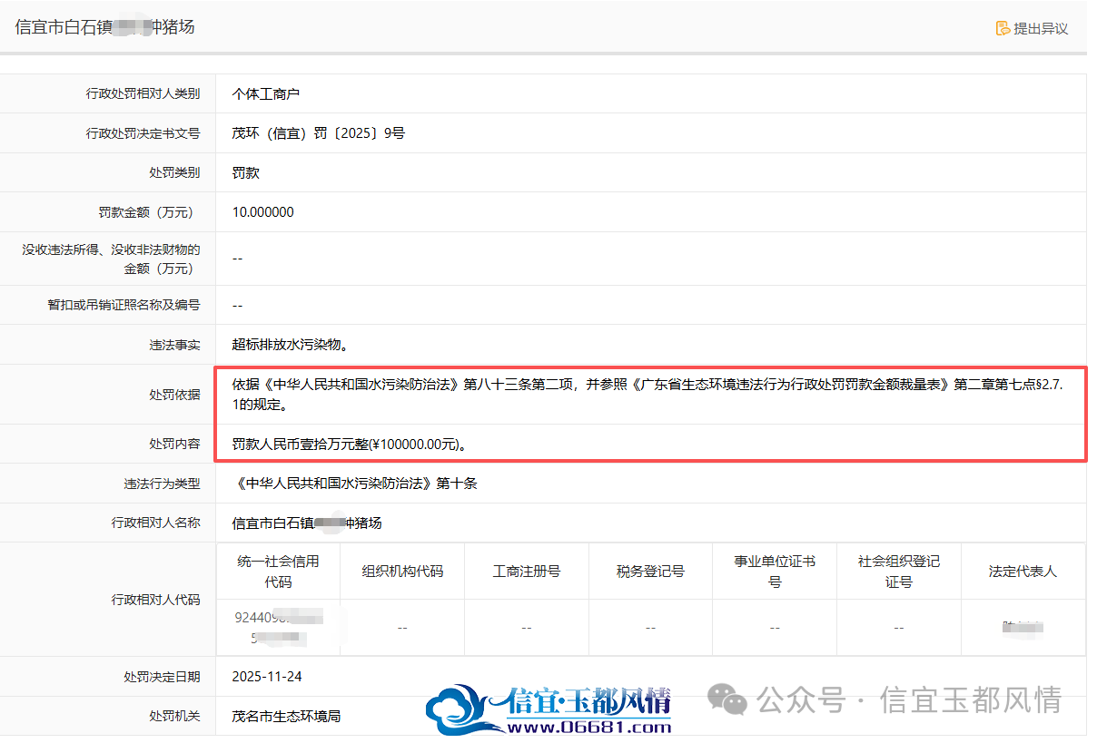Click the 税务登记号 column header
This screenshot has height=743, width=1097.
[650, 572]
